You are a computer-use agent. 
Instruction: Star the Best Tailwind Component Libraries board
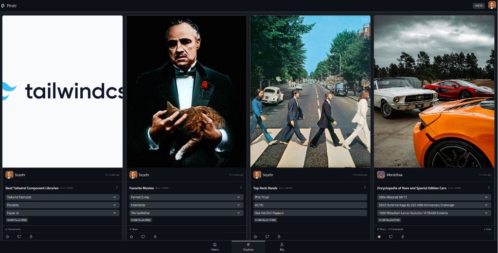coord(8,236)
